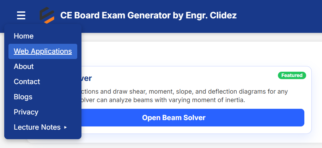Click the green Featured badge
This screenshot has width=322, height=148.
(x=292, y=75)
